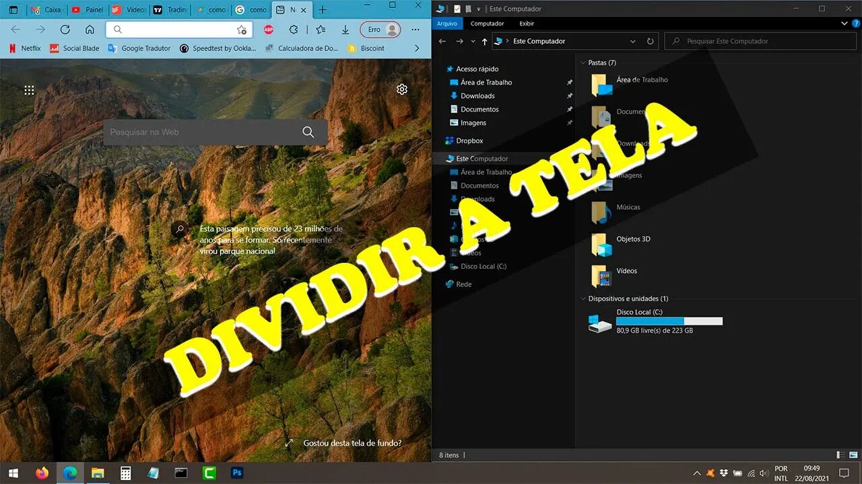Open Netflix bookmark
The image size is (862, 484).
[25, 48]
